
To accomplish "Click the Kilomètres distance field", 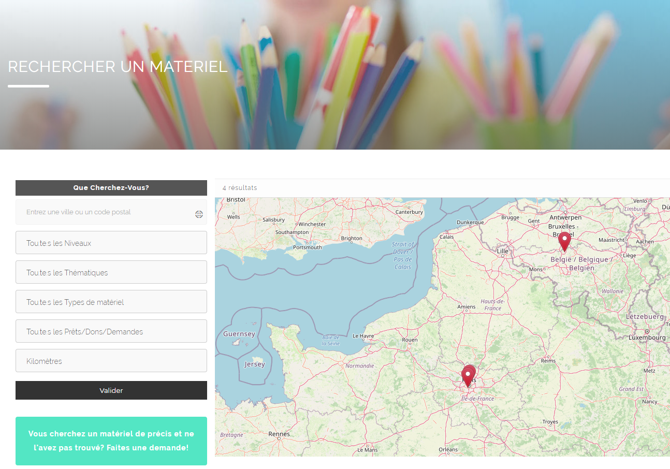I will (111, 361).
